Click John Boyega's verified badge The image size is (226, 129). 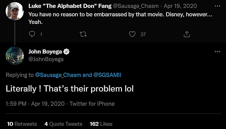pos(66,52)
